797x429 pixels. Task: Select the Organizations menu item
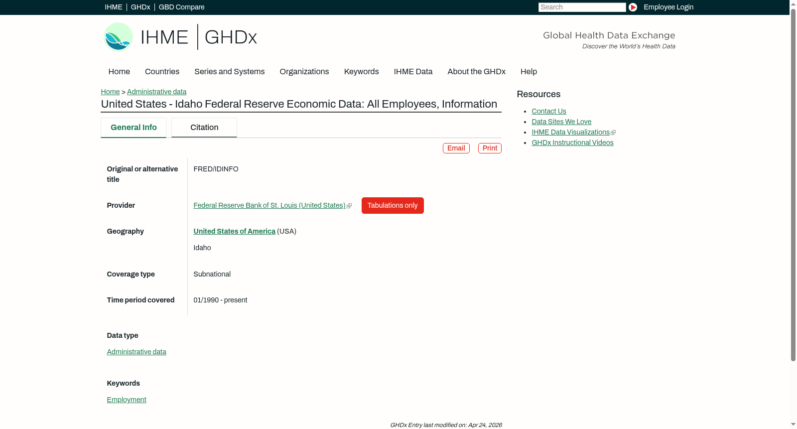[x=304, y=72]
